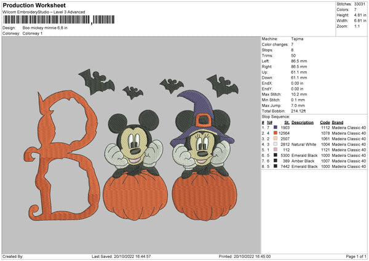Click the pink swatch for stop 5
The image size is (369, 261).
(275, 150)
